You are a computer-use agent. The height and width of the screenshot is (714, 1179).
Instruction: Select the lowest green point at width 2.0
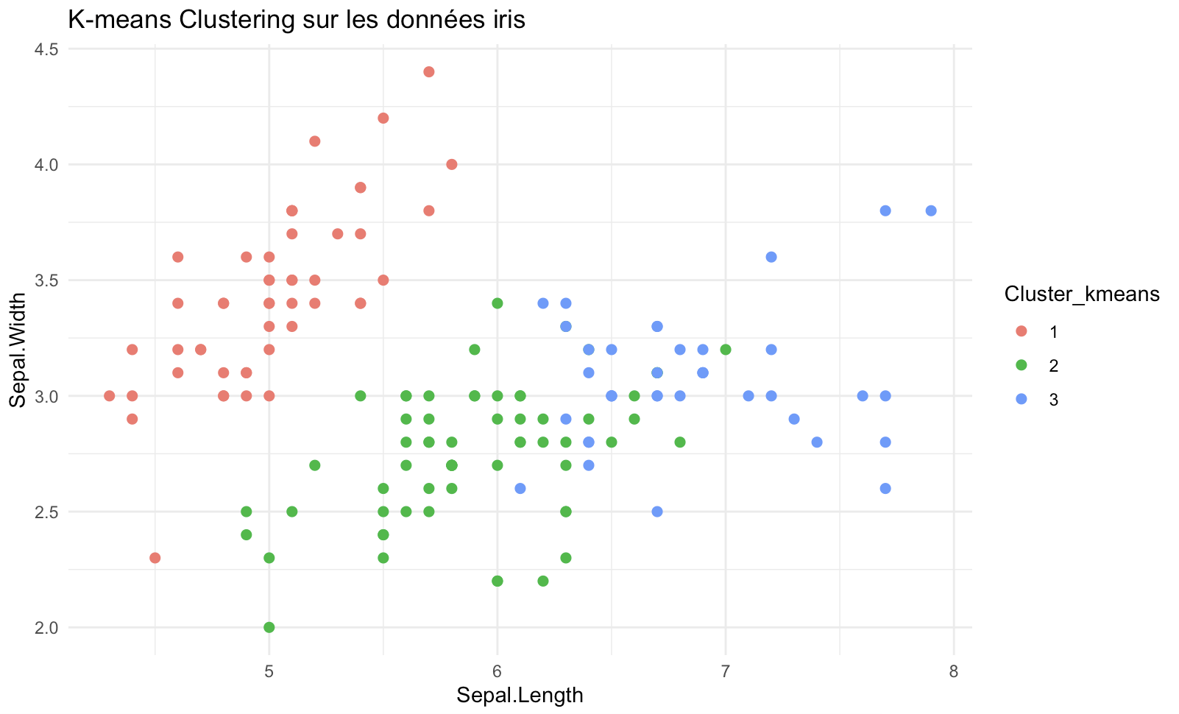(x=269, y=627)
